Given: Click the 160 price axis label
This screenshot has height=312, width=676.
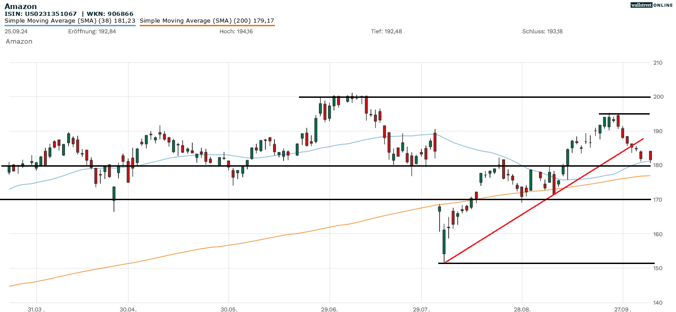Looking at the screenshot, I should 658,234.
